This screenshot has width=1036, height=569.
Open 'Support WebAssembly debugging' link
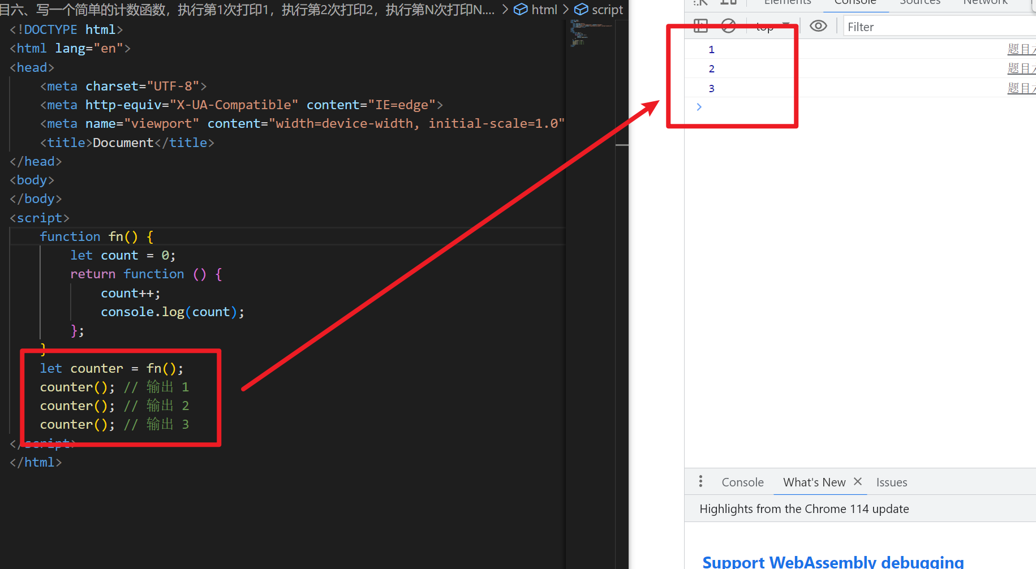coord(833,562)
